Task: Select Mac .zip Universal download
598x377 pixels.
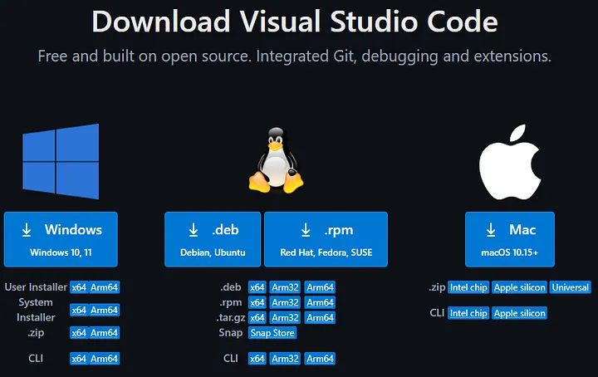Action: click(x=570, y=287)
